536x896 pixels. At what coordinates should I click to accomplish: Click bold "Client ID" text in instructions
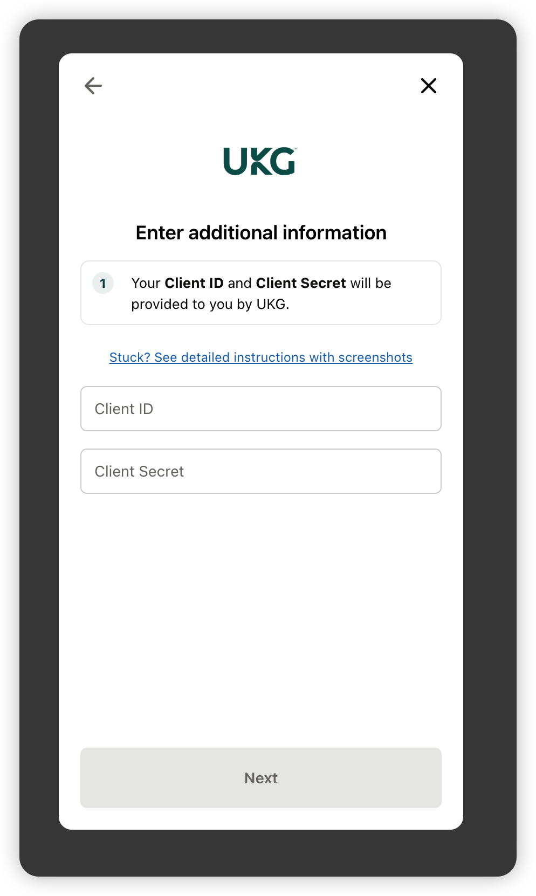tap(194, 283)
